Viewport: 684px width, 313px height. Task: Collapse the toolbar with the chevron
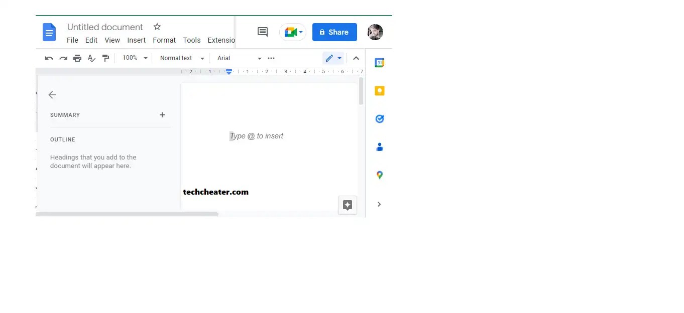click(356, 58)
